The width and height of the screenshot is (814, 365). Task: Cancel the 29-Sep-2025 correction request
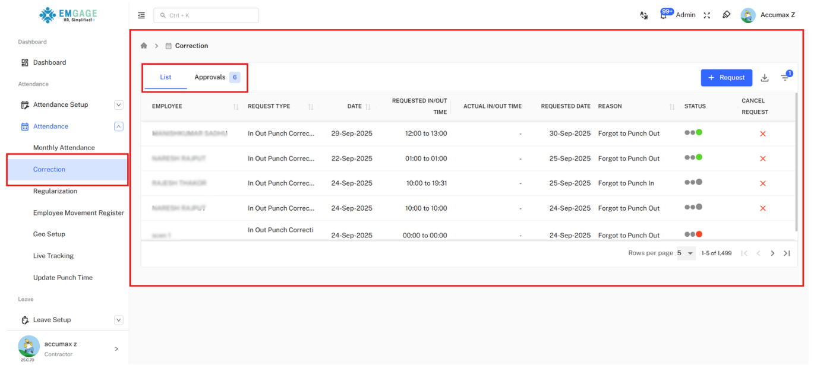point(763,134)
